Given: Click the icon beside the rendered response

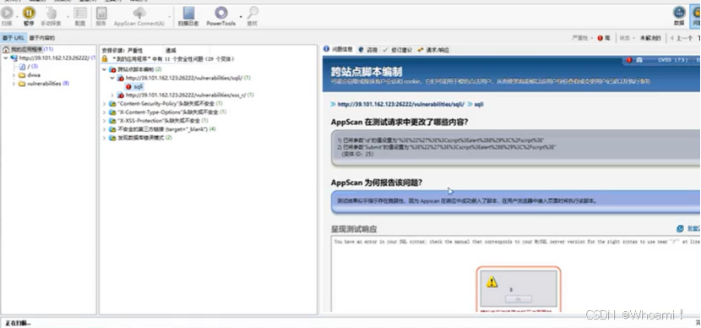Looking at the screenshot, I should click(680, 228).
